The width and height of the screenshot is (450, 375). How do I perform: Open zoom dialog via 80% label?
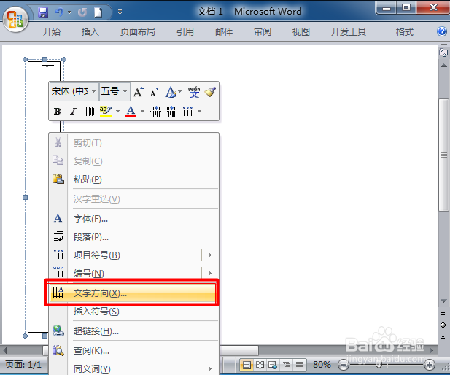(x=322, y=365)
